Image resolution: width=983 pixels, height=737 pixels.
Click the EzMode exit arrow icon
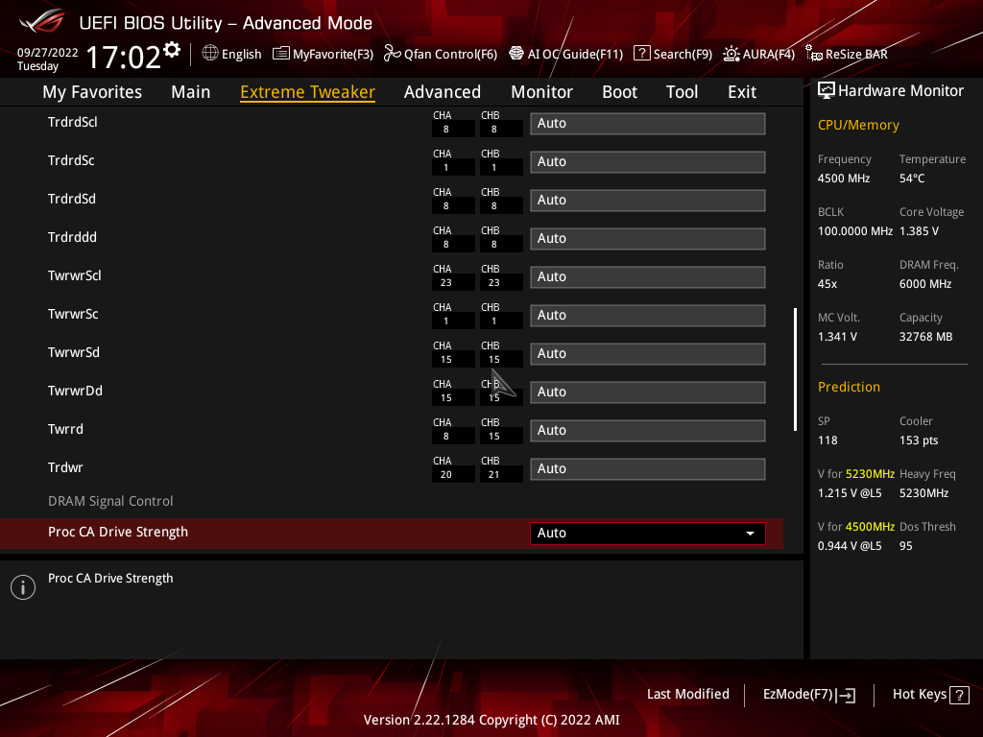846,695
